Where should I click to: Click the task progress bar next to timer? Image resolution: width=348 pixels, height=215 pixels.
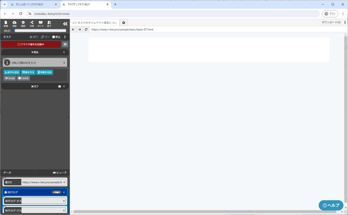[40, 31]
